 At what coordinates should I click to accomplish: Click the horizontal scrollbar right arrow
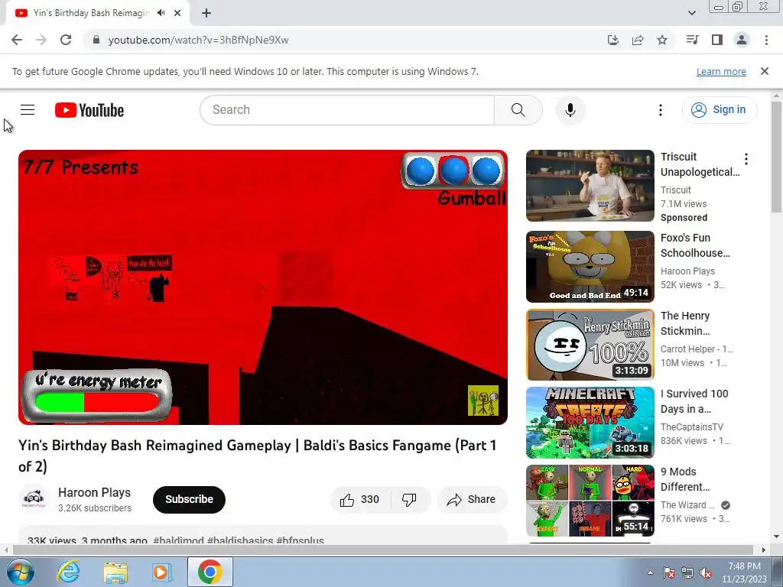click(763, 550)
